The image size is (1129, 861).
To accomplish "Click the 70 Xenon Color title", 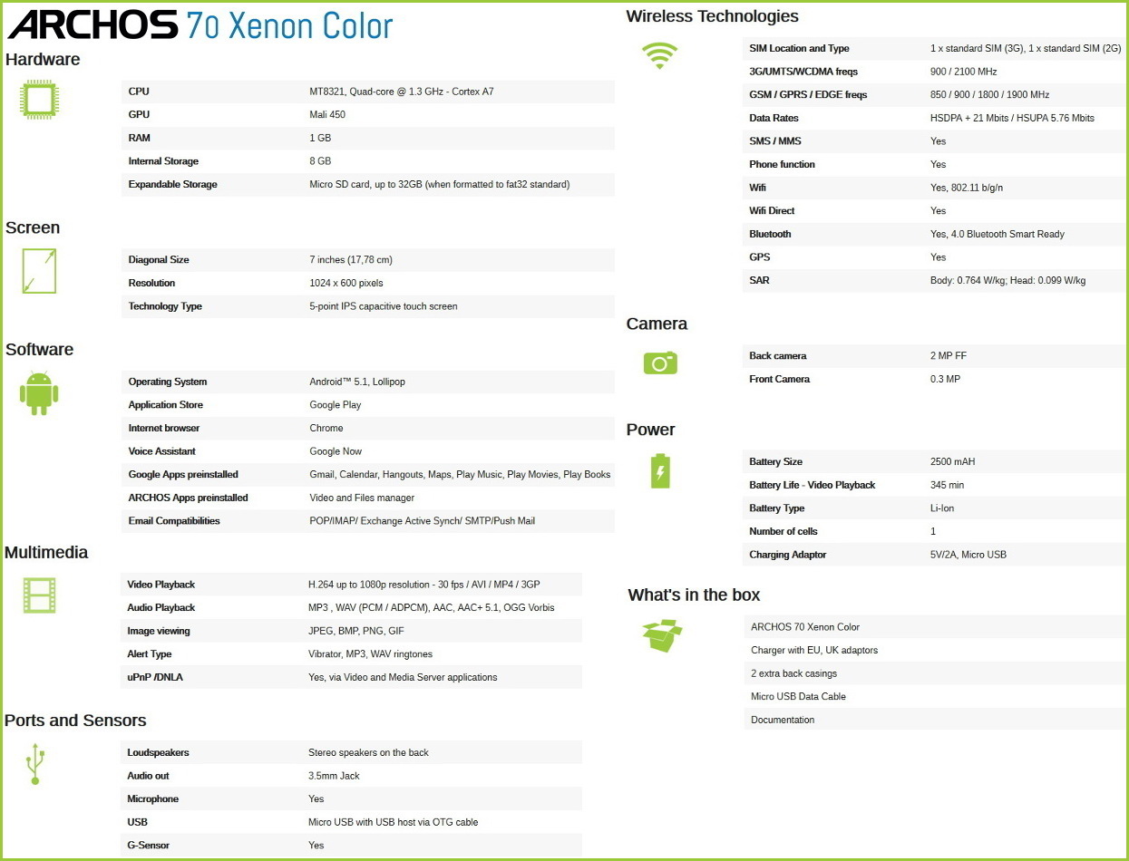I will coord(289,25).
